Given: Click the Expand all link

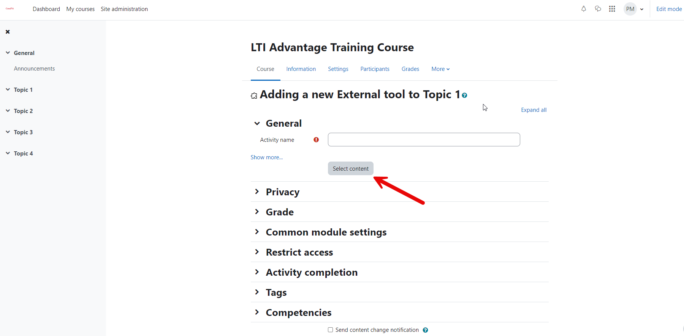Looking at the screenshot, I should coord(534,110).
